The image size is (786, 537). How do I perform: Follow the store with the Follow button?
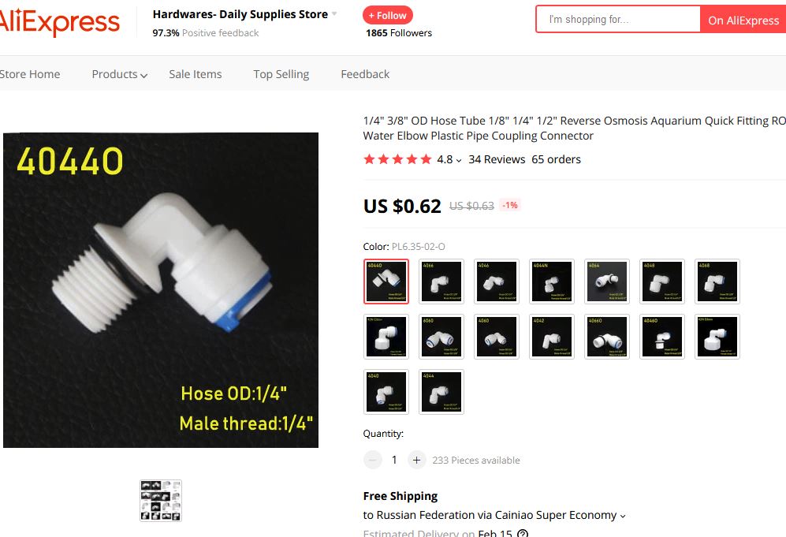click(388, 16)
